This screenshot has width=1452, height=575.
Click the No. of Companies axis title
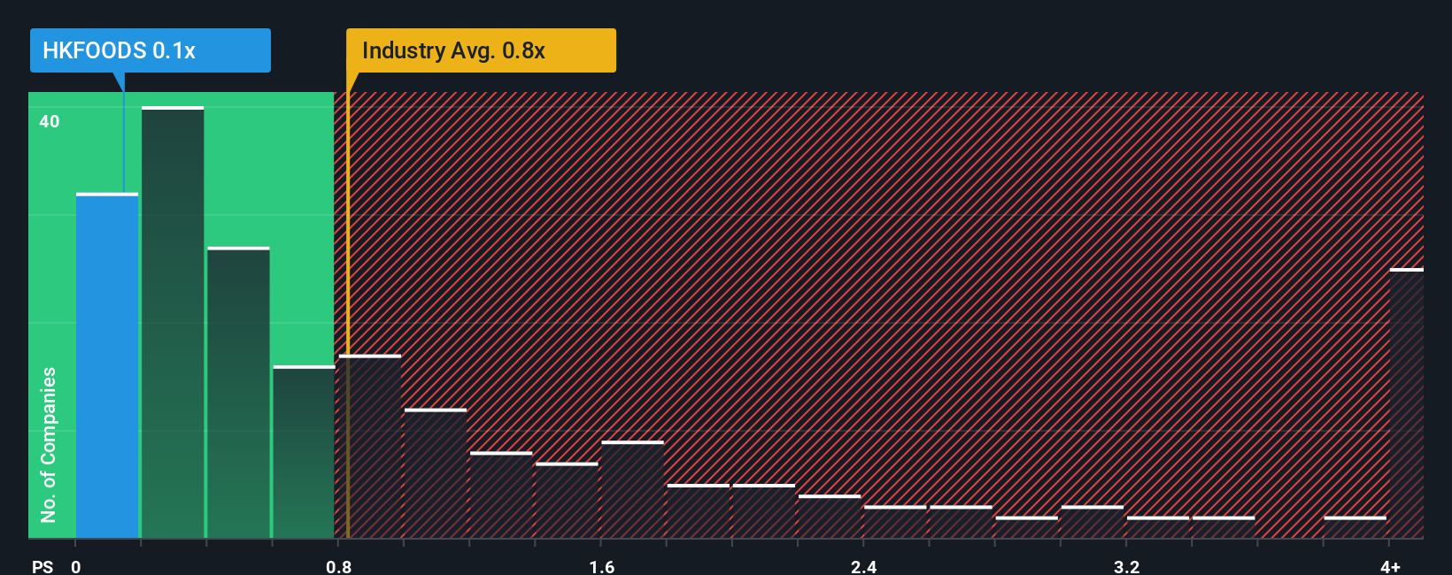pyautogui.click(x=49, y=444)
